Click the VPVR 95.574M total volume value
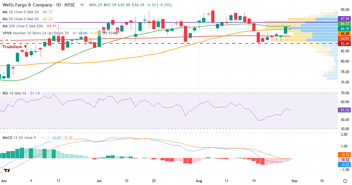This screenshot has width=352, height=185. click(110, 33)
